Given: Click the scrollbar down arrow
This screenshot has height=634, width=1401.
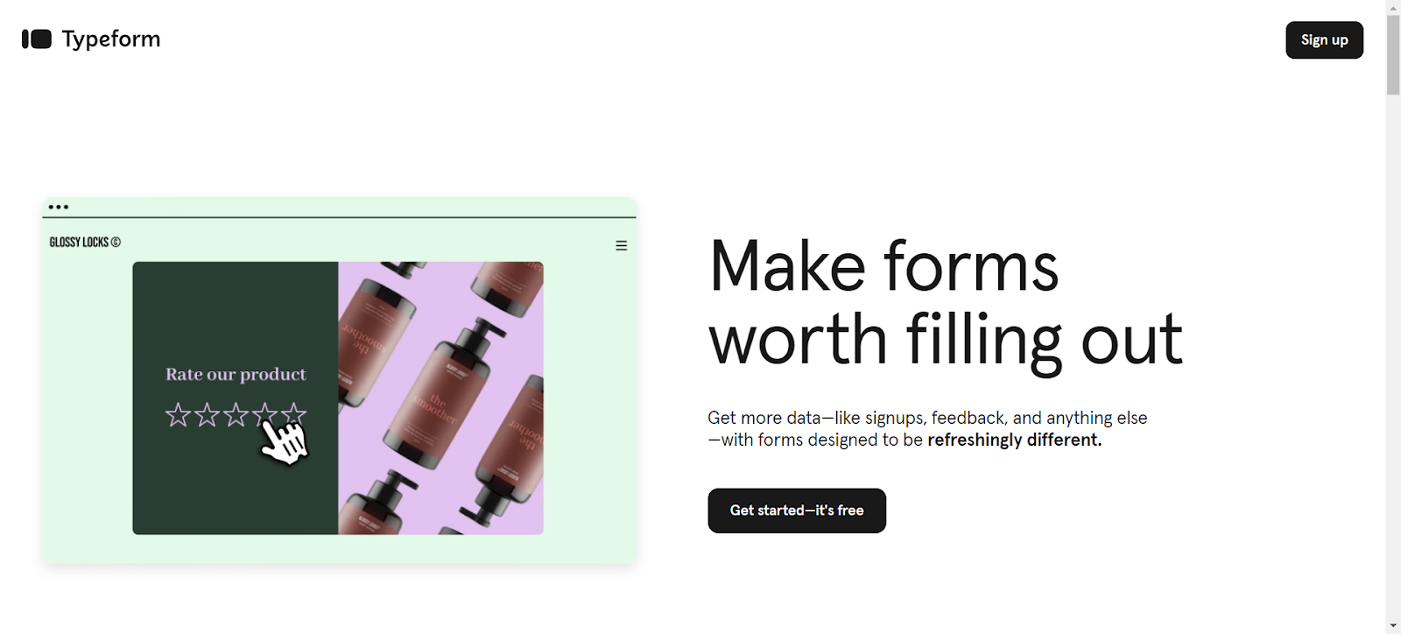Looking at the screenshot, I should pyautogui.click(x=1393, y=626).
